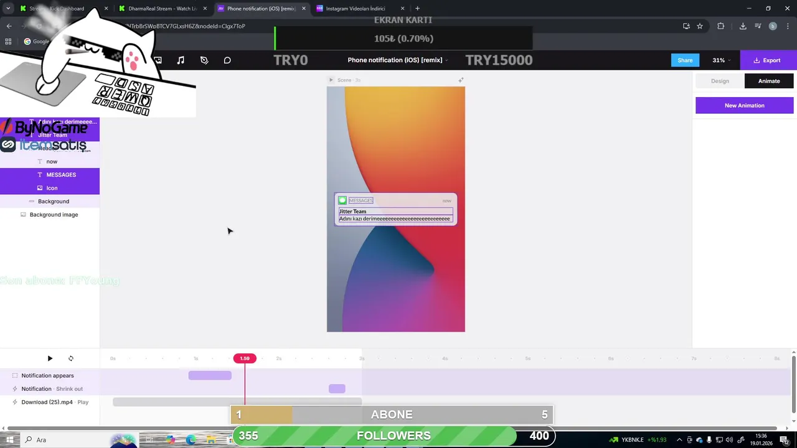Click the sparkle AI icon above the artboard
Screen dimensions: 797x448
tap(461, 80)
